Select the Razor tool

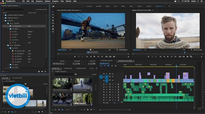point(53,20)
